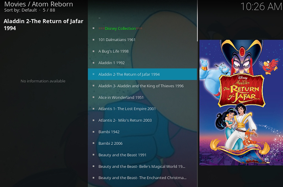This screenshot has height=187, width=283.
Task: Select Alice in Wonderland 1951
Action: point(142,98)
